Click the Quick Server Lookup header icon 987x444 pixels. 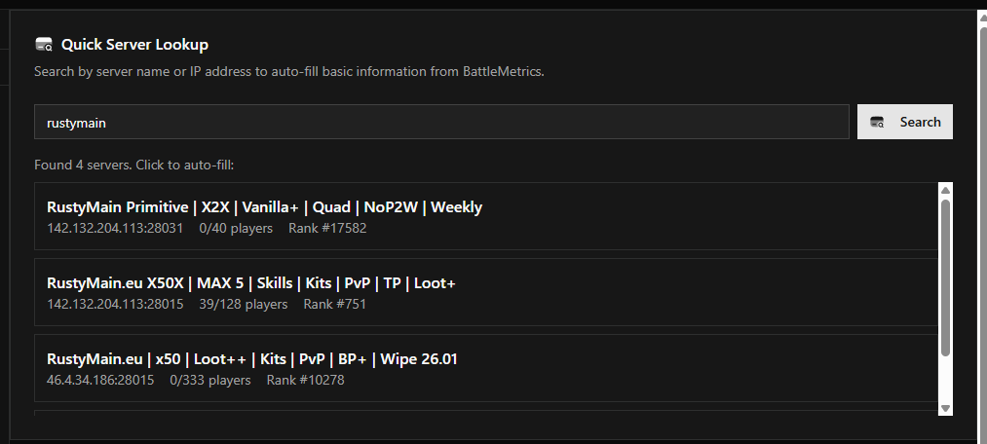43,44
